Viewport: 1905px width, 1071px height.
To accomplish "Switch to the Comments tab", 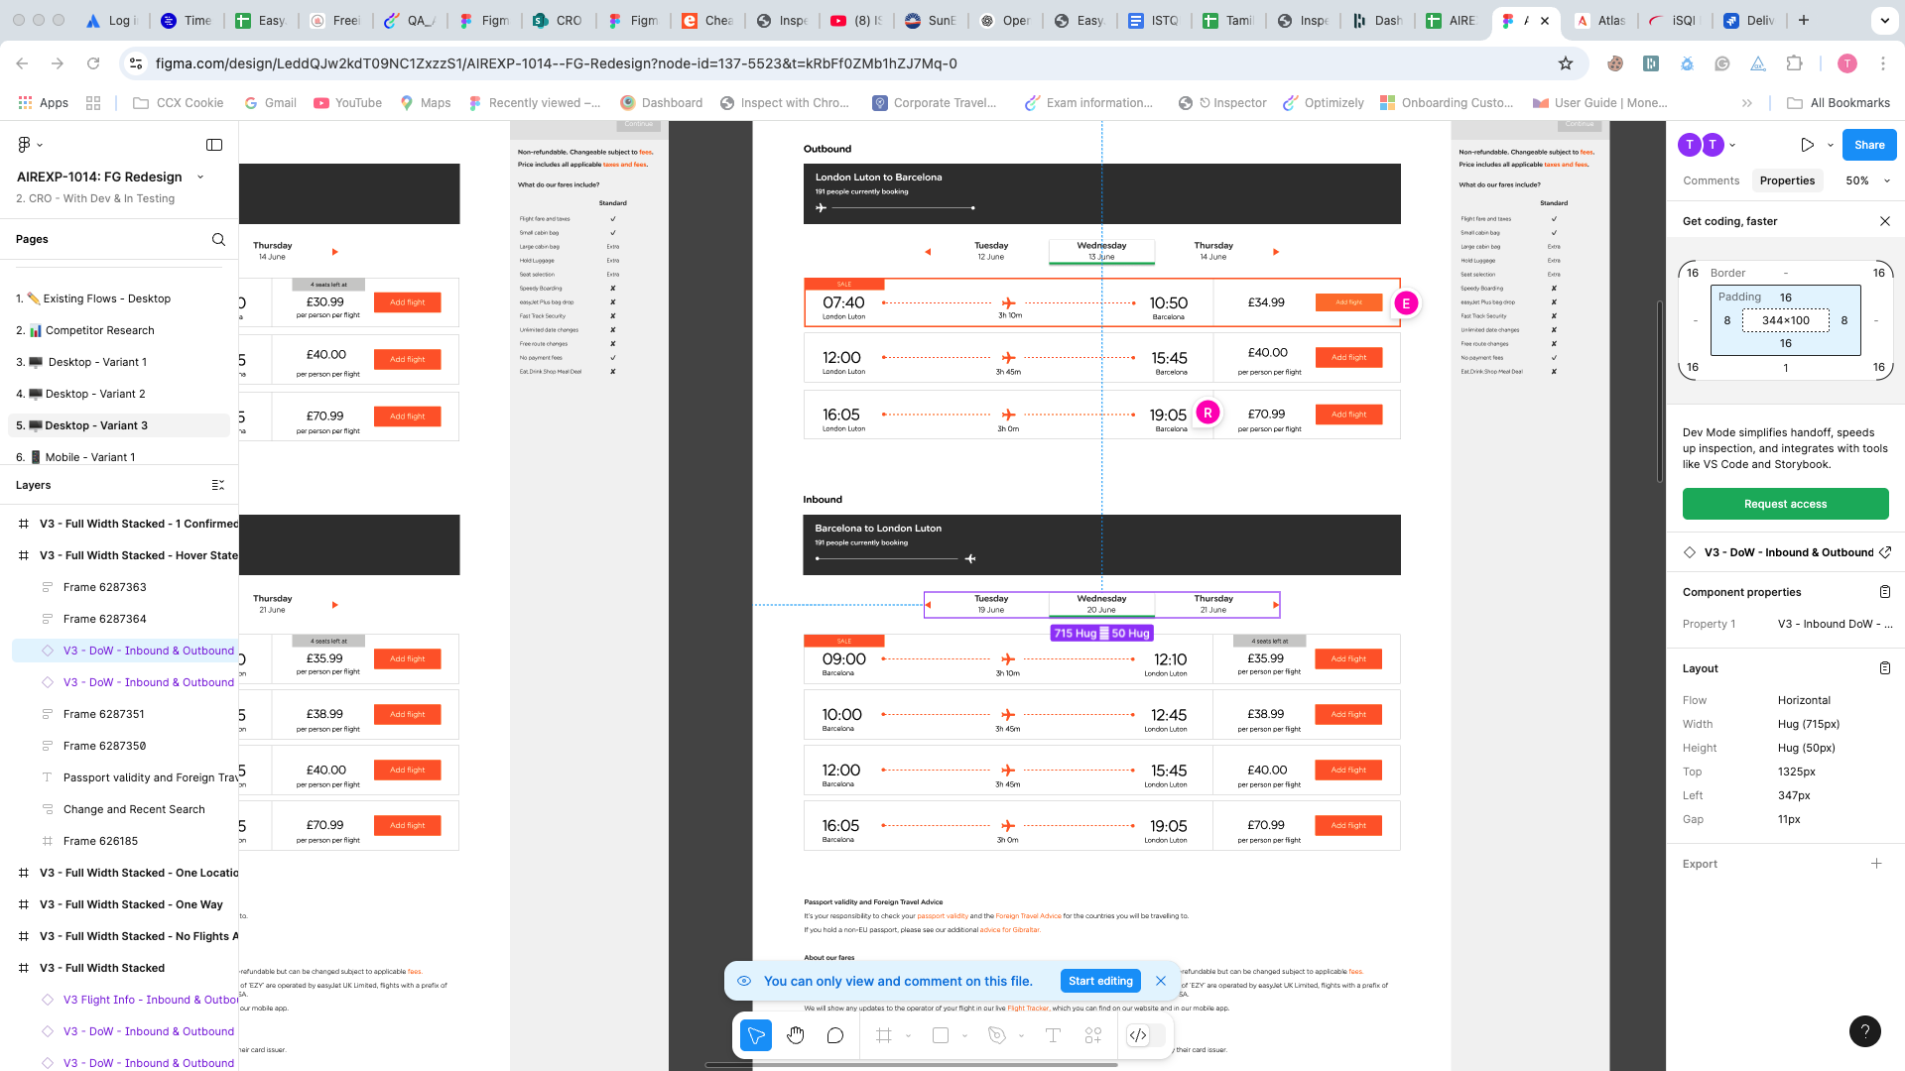I will (x=1711, y=180).
